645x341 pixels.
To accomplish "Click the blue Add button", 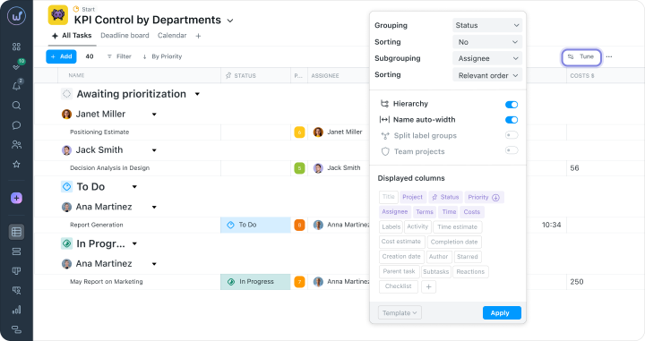I will tap(61, 56).
